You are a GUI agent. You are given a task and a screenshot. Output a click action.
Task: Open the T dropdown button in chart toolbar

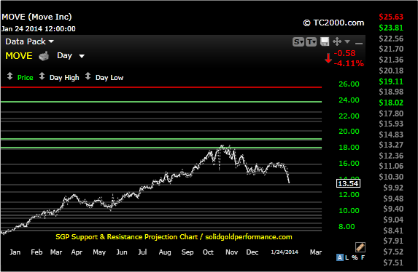311,41
